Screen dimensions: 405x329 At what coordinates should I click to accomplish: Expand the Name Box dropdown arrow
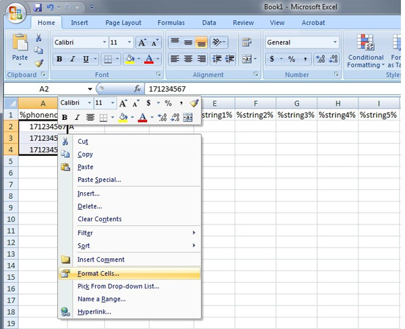[90, 89]
